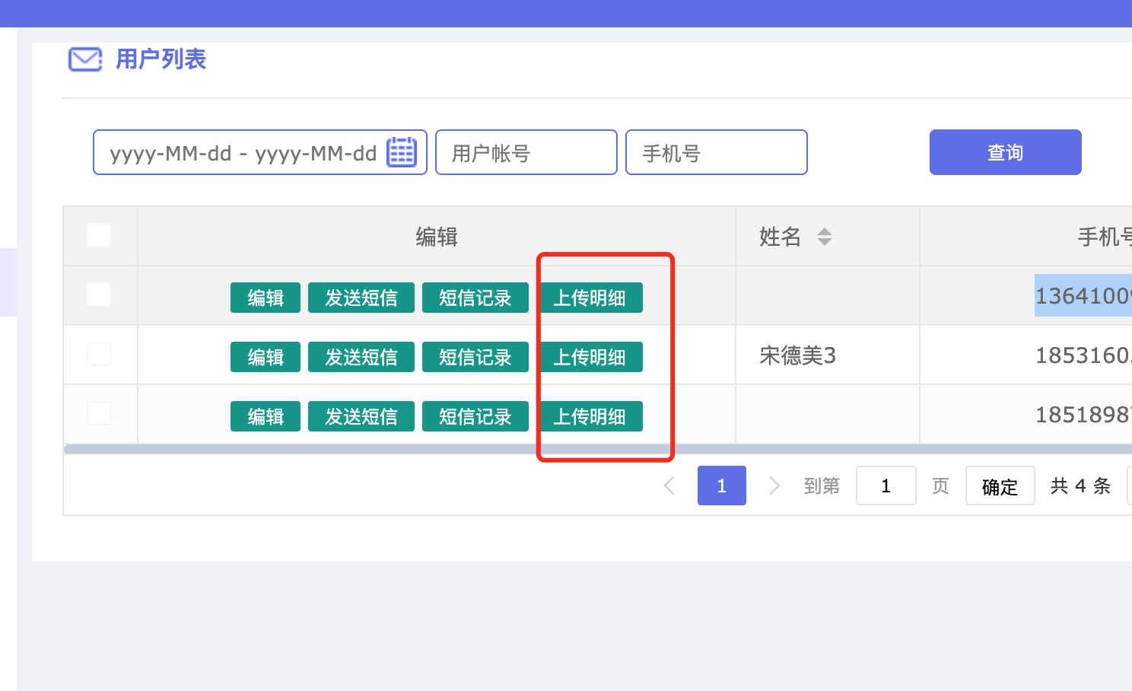Open the date range calendar icon
1132x691 pixels.
pyautogui.click(x=401, y=152)
